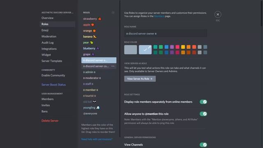Screen dimensions: 263x148
Task: Toggle Allow anyone to @mention this role
Action: point(203,114)
